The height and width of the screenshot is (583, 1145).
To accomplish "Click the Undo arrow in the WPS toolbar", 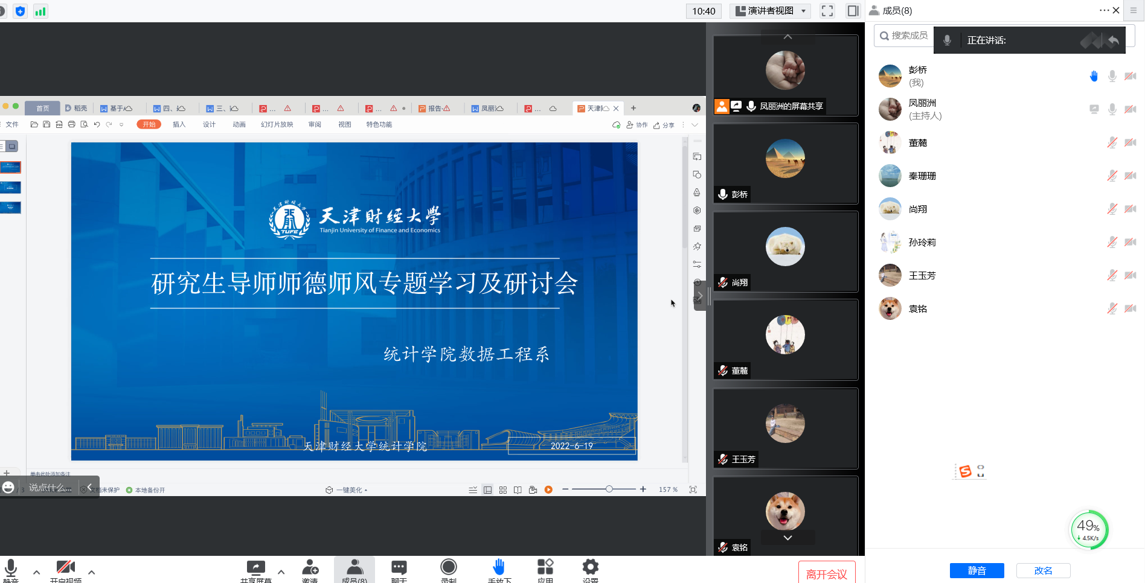I will pos(97,124).
